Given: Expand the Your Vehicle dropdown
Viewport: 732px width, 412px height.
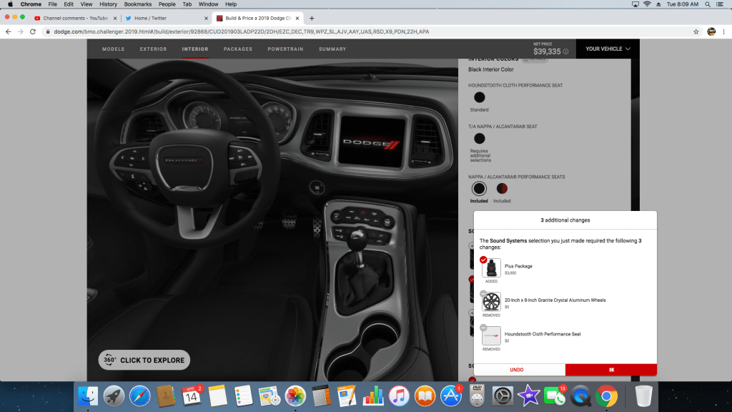Looking at the screenshot, I should coord(608,49).
